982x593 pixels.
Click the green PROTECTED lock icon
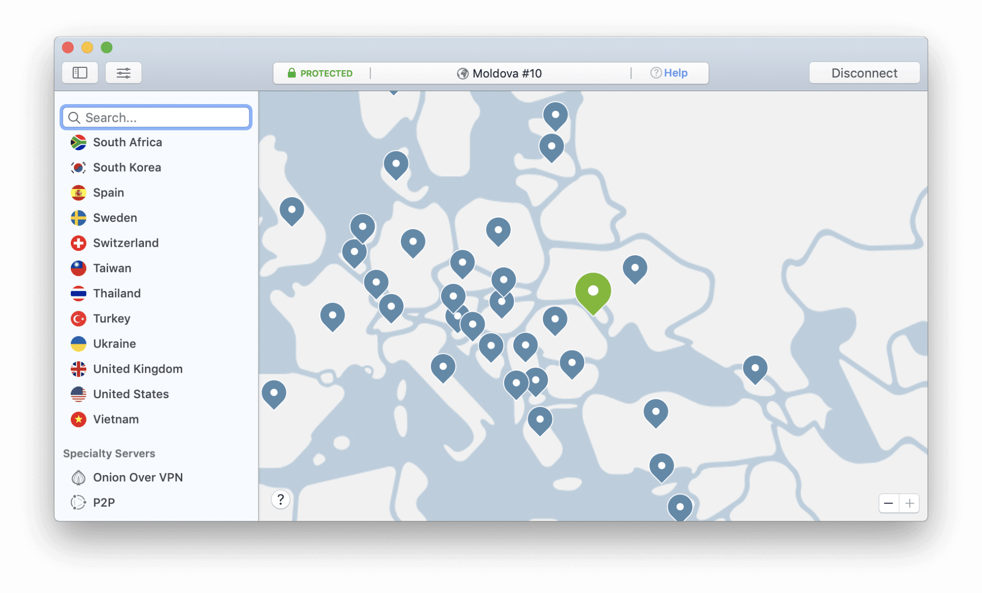coord(291,73)
